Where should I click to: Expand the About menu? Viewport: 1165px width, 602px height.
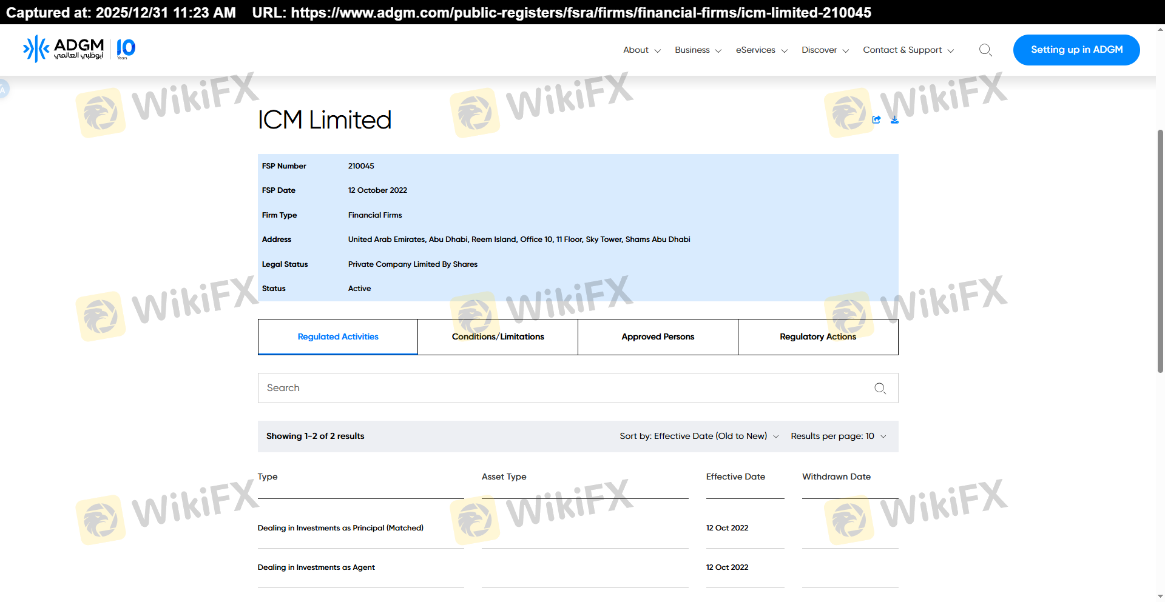(641, 50)
